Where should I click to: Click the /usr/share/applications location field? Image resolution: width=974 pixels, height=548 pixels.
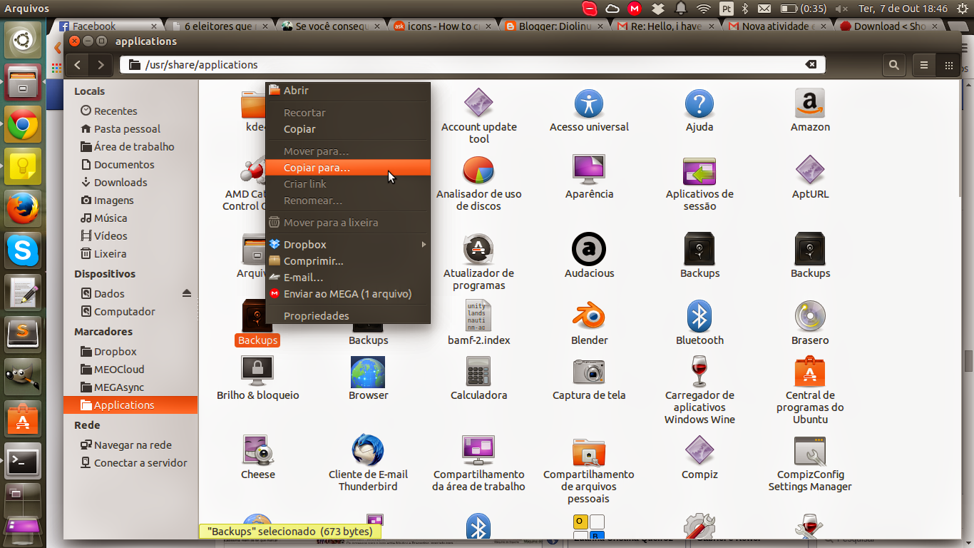(472, 65)
